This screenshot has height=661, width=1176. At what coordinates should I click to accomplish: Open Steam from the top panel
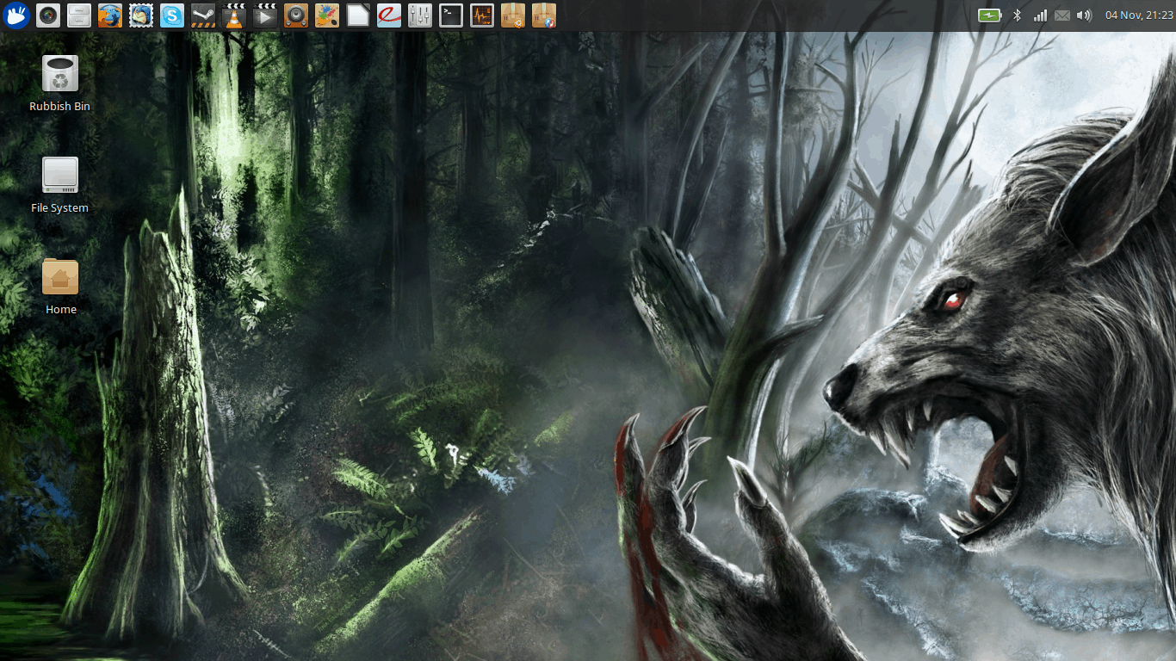(203, 15)
